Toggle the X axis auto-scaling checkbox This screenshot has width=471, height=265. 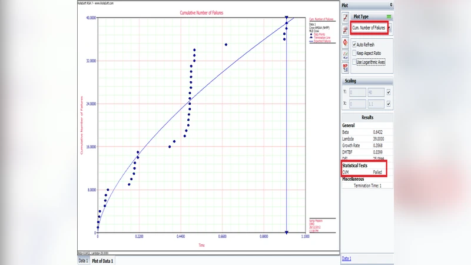tap(389, 104)
